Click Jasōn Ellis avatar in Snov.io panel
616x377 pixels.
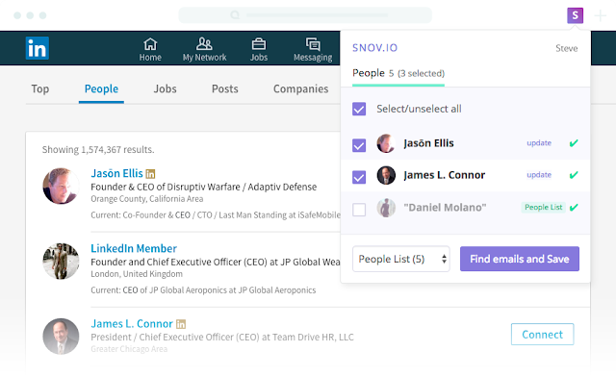[x=386, y=143]
